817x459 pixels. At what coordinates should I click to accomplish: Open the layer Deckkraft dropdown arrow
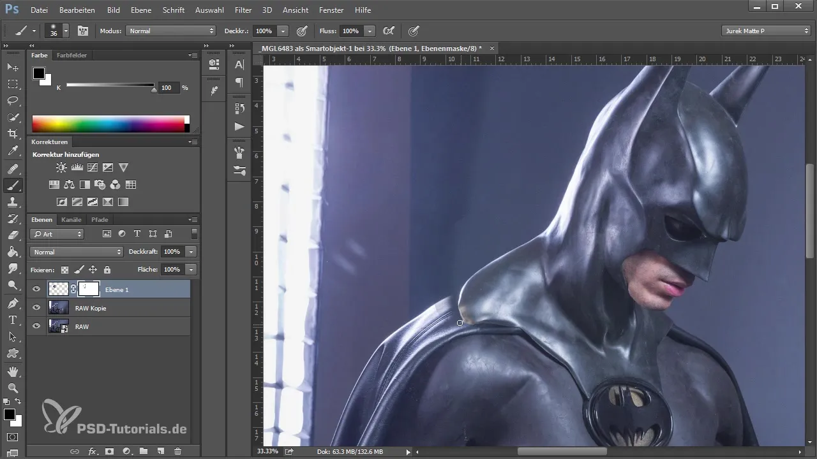pyautogui.click(x=191, y=252)
